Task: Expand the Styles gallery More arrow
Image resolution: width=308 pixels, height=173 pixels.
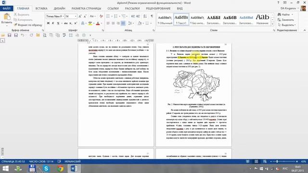Action: [x=272, y=24]
